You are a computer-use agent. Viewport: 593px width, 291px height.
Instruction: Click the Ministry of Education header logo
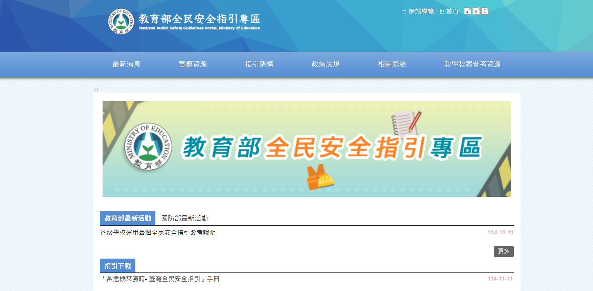click(184, 22)
